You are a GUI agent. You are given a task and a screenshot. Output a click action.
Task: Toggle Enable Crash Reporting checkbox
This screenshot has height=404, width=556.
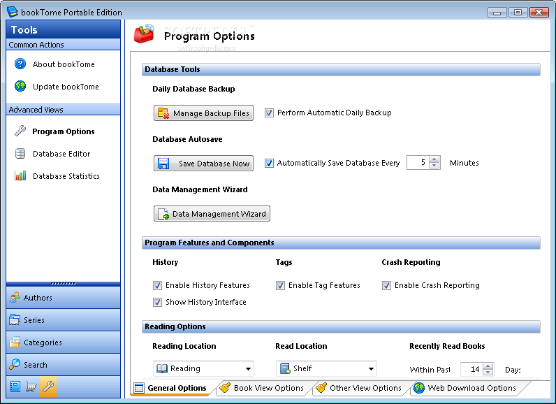point(386,286)
